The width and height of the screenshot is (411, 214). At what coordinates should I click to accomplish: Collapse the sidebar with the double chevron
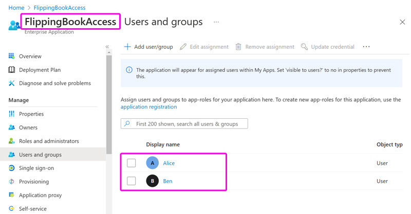click(x=107, y=47)
